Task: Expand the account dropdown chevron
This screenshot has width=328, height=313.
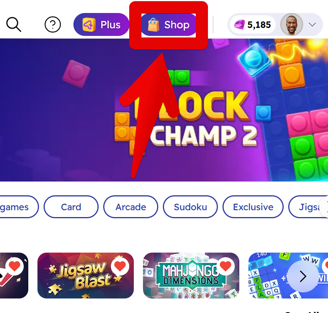Action: (x=312, y=25)
